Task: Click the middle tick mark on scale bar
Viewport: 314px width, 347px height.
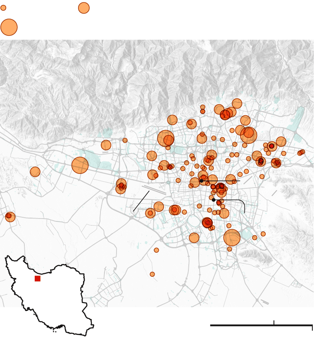Action: pyautogui.click(x=274, y=323)
